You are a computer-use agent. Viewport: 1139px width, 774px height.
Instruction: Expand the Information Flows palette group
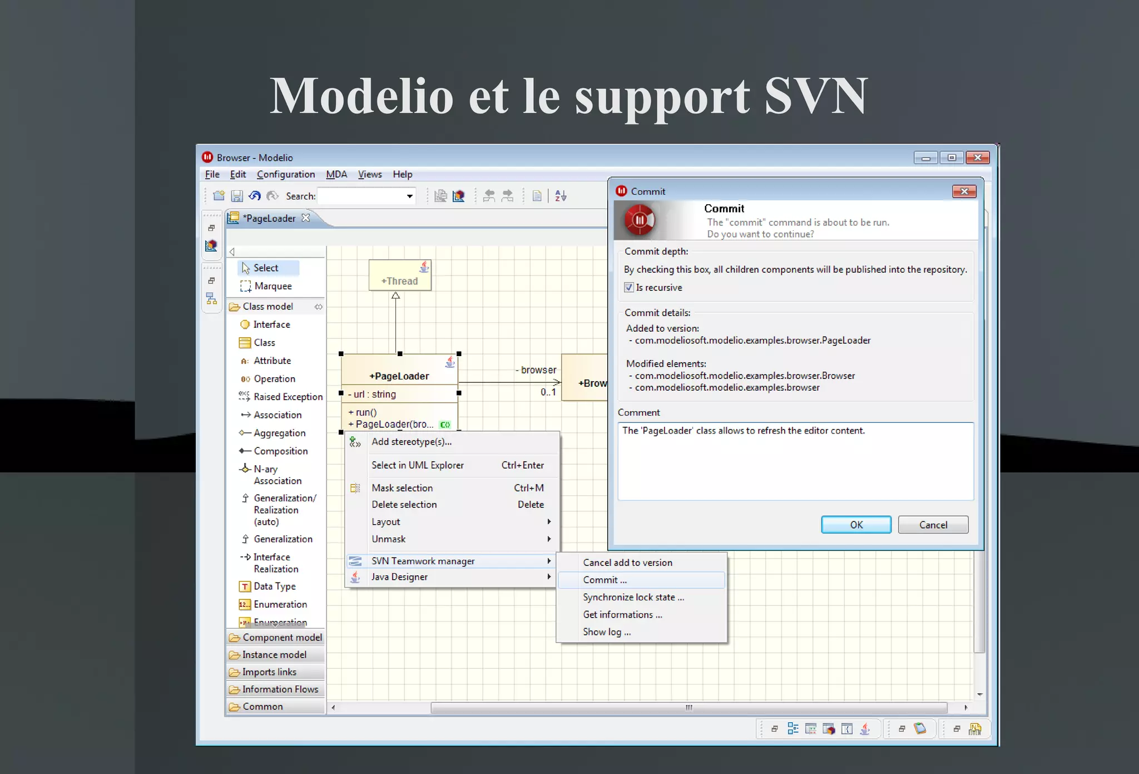[x=275, y=689]
